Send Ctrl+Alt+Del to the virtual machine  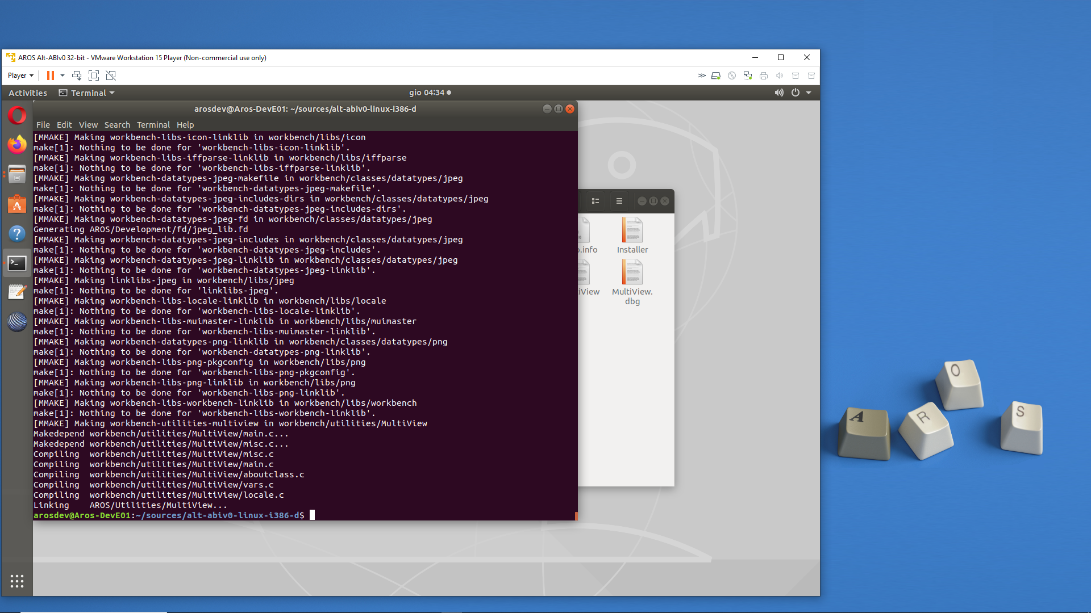[x=77, y=75]
